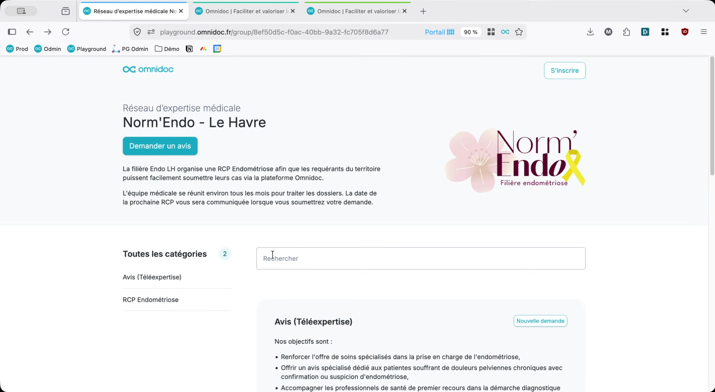Filter by Avis (Téléexpertise) category

152,277
